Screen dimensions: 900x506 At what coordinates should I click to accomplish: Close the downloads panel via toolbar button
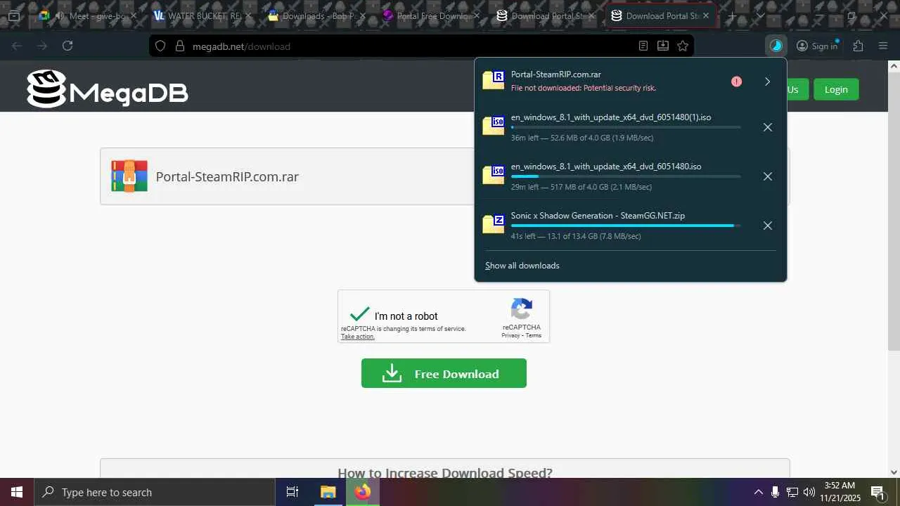(x=776, y=46)
